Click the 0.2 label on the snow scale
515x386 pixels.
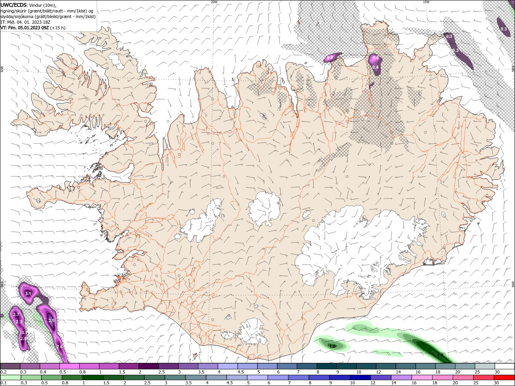coord(3,372)
